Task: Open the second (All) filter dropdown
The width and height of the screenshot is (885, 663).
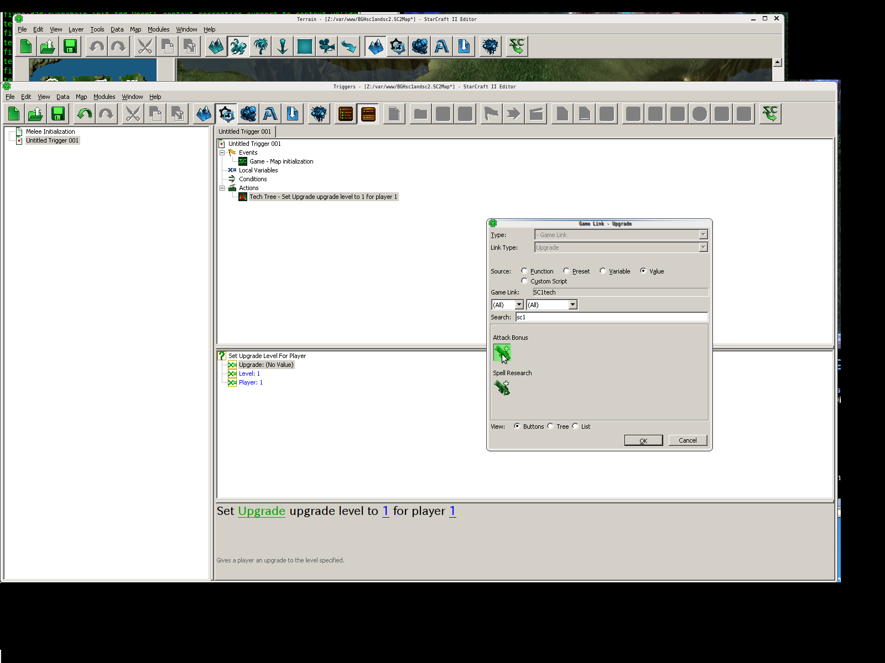Action: (572, 304)
